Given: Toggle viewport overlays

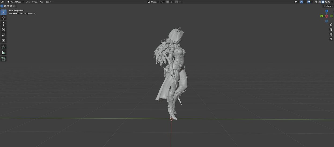Looking at the screenshot, I should pos(309,2).
